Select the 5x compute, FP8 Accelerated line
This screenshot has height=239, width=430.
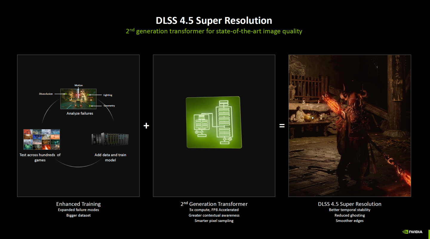pos(214,210)
